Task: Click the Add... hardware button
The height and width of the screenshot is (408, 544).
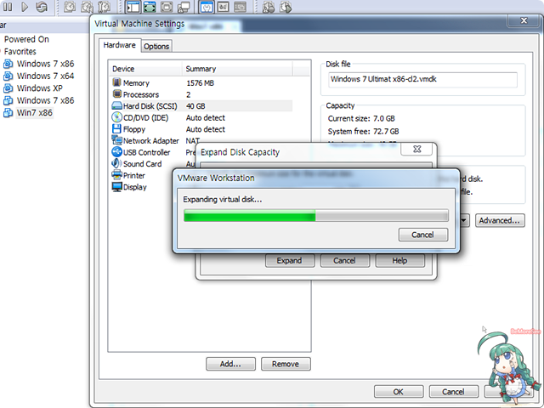Action: coord(230,364)
